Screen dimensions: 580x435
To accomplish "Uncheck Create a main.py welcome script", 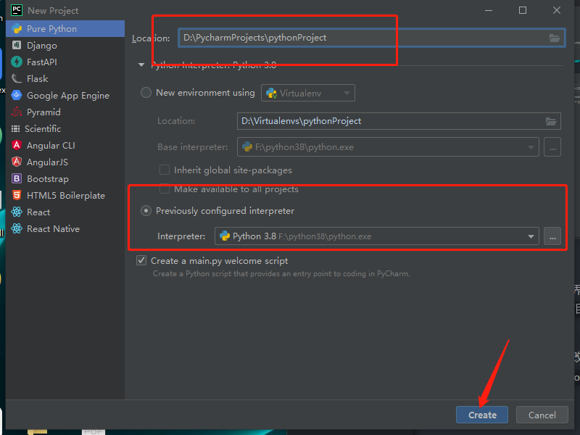I will click(141, 260).
